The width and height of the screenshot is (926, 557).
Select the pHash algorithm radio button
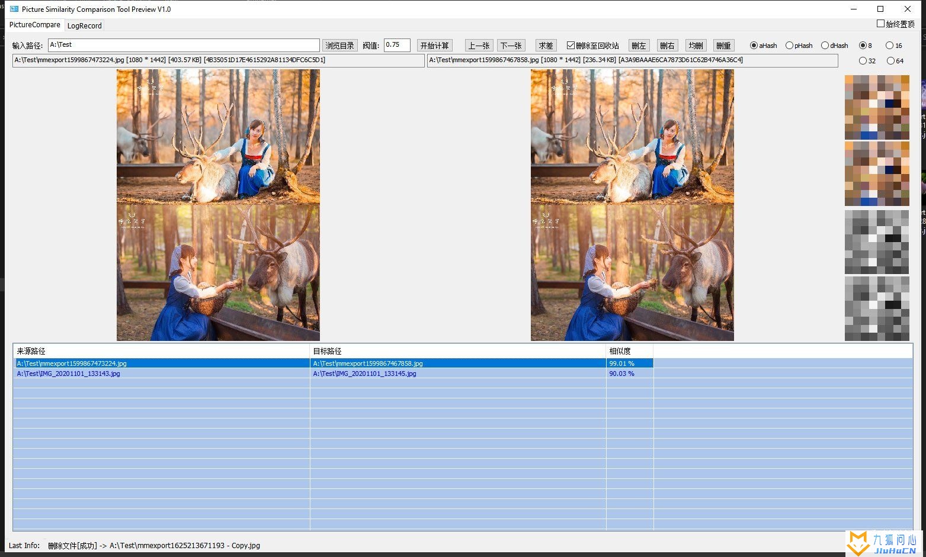(x=799, y=46)
